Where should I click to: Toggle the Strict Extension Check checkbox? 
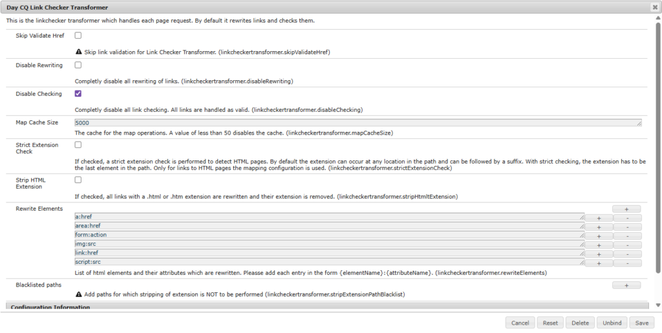click(x=78, y=145)
